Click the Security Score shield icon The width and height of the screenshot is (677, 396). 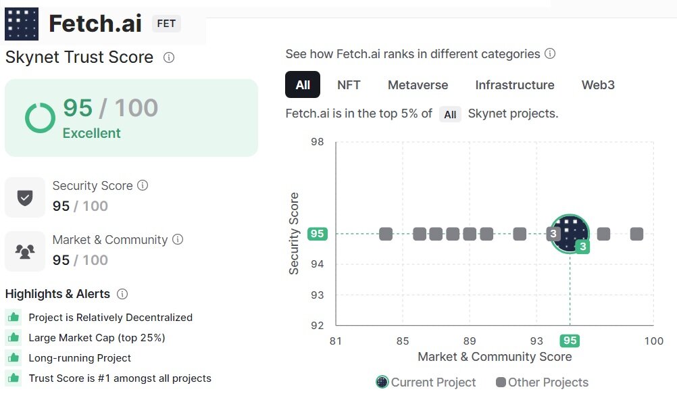click(25, 197)
